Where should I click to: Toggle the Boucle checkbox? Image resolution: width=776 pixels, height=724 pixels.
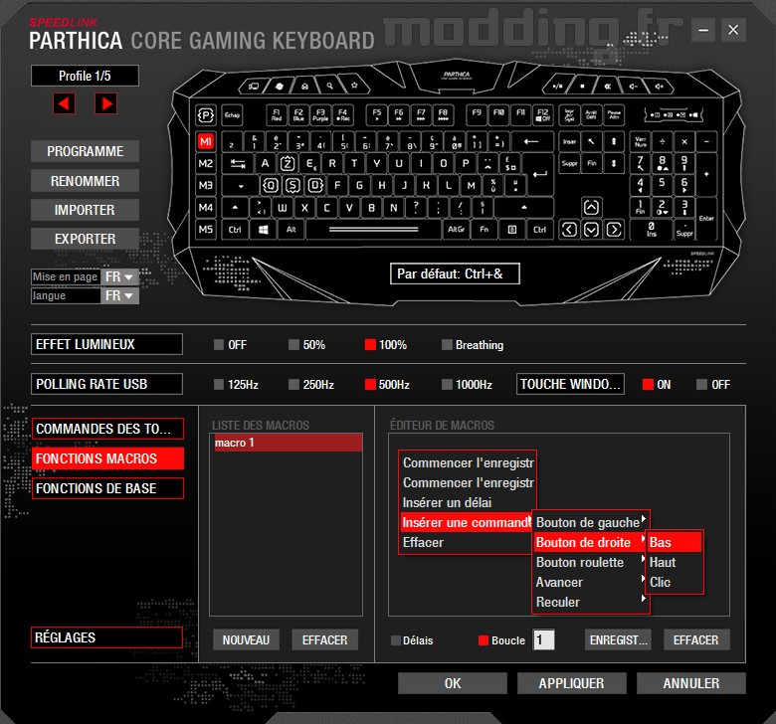(501, 640)
